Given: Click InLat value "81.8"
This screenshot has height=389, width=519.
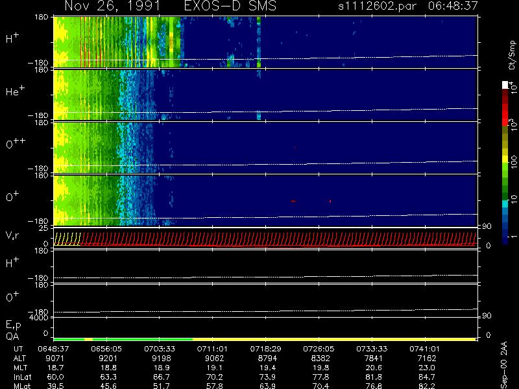Looking at the screenshot, I should coord(374,377).
